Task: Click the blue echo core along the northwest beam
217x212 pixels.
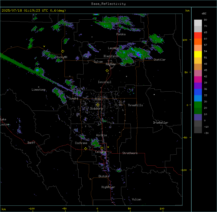Action: tap(37, 70)
